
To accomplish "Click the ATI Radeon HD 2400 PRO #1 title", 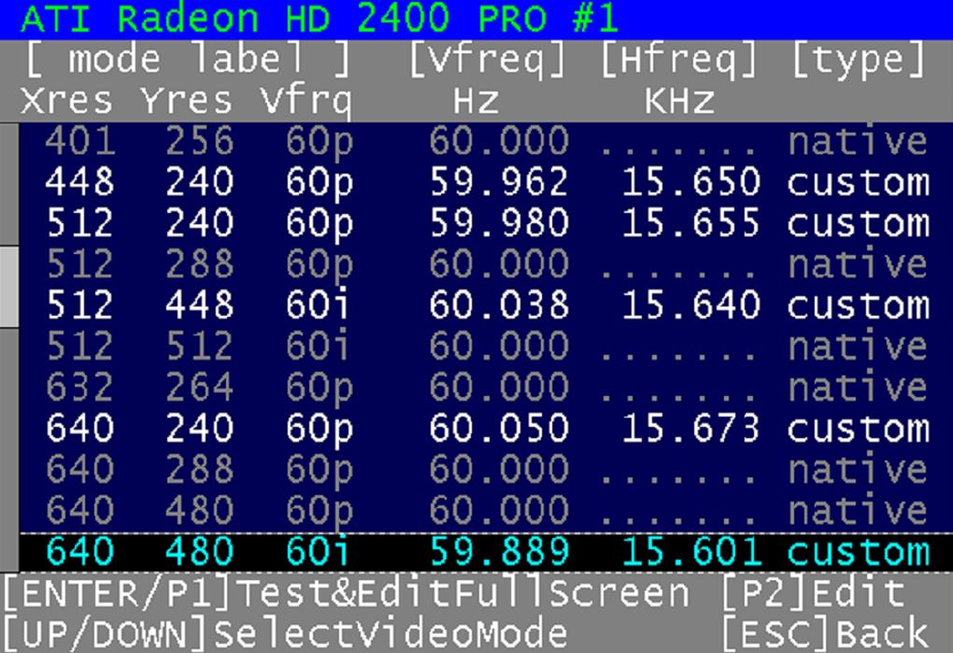I will [320, 19].
